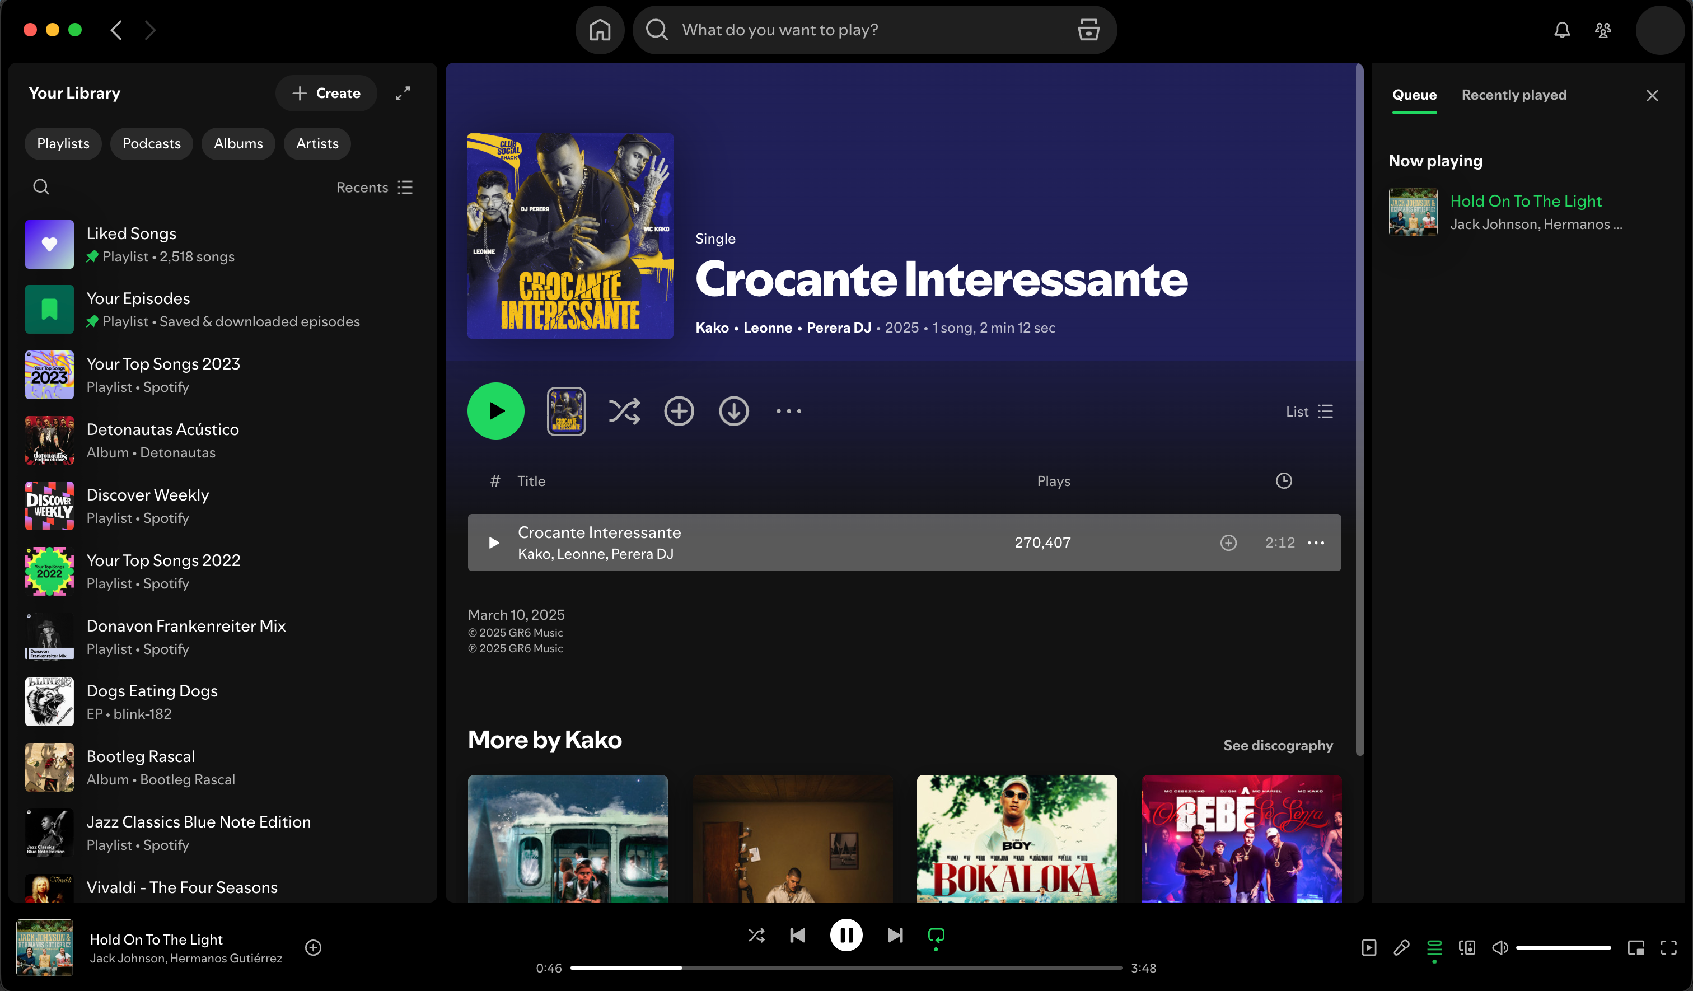1693x991 pixels.
Task: Toggle shuffle in the bottom player bar
Action: tap(756, 935)
